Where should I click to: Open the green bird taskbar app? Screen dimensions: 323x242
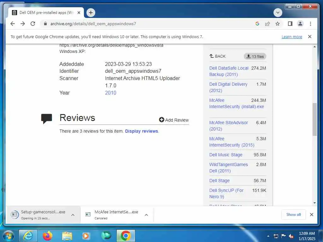click(x=106, y=236)
